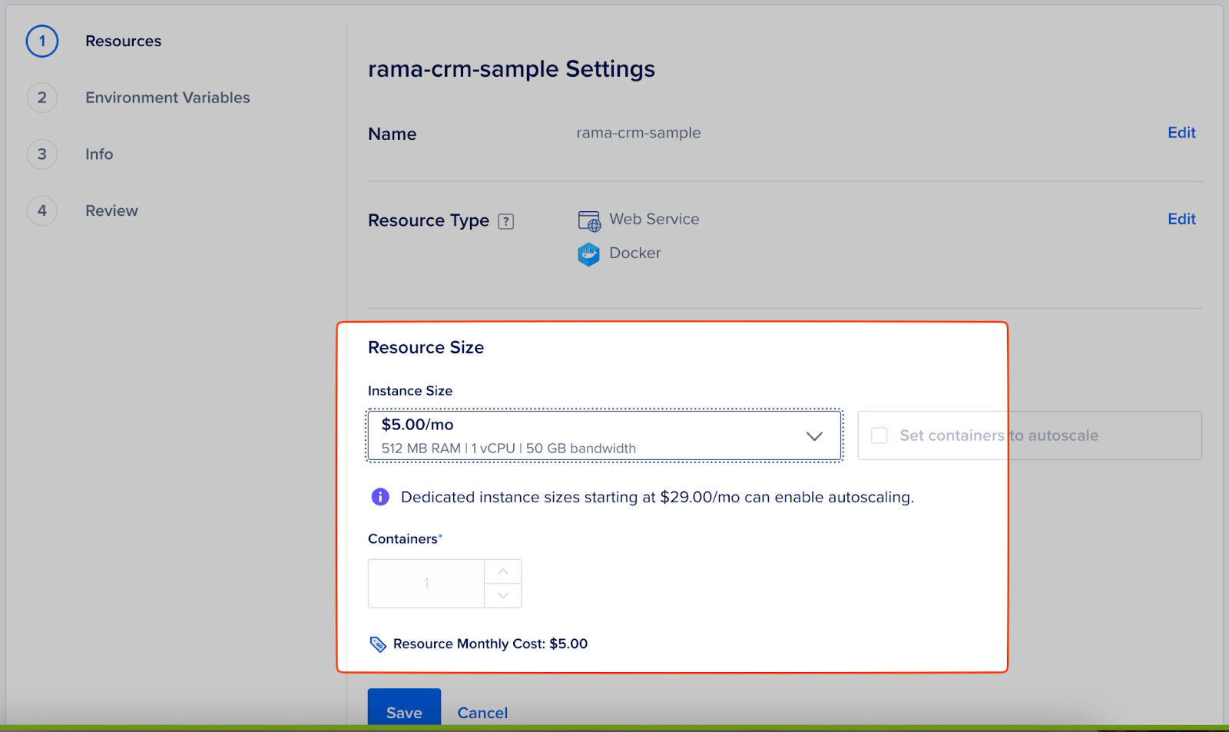
Task: Go to the Info step
Action: coord(99,154)
